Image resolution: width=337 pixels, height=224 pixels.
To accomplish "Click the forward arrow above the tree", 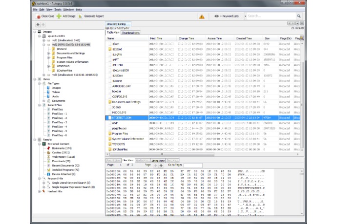I will [x=43, y=24].
